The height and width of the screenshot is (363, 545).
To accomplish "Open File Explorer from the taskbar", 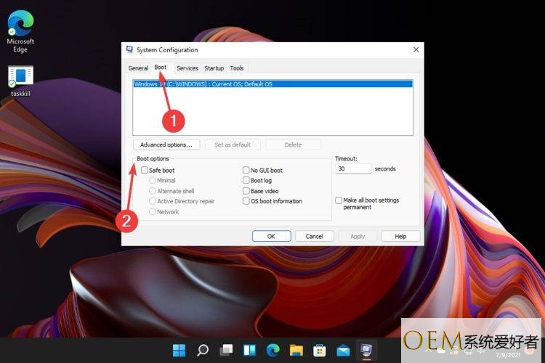I will tap(296, 350).
